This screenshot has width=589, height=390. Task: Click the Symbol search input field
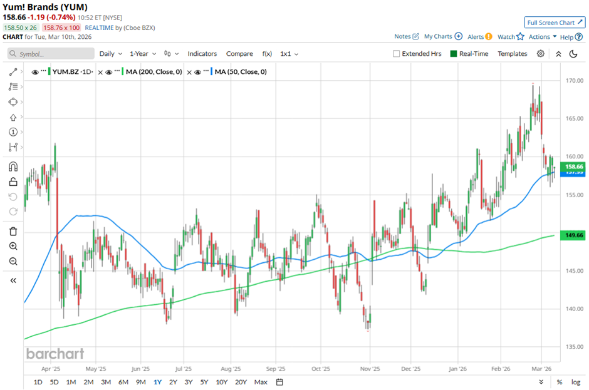(x=50, y=54)
